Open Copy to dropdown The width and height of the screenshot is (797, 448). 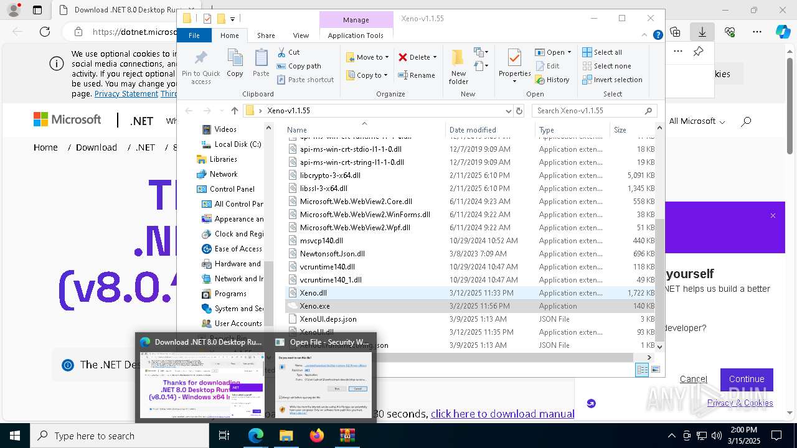pos(367,75)
